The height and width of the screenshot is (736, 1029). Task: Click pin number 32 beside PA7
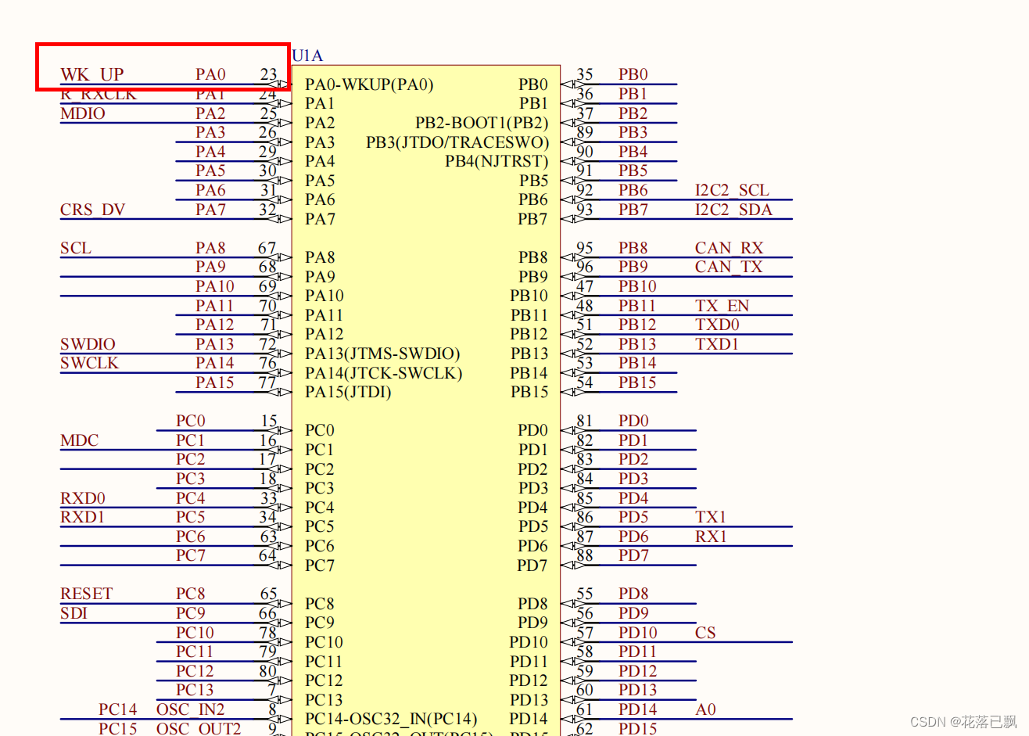click(x=267, y=210)
